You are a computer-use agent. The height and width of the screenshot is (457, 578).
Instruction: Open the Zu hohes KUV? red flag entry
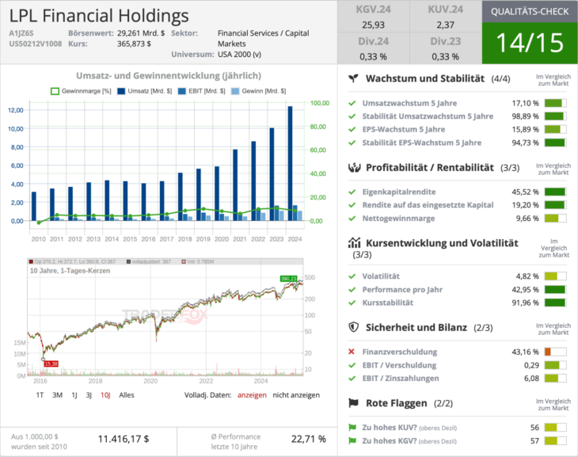click(x=409, y=428)
